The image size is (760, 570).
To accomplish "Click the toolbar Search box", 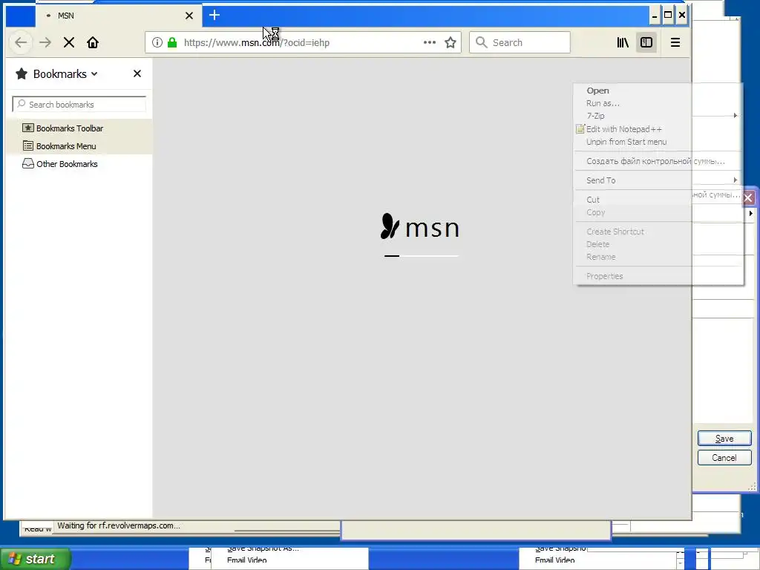I will pos(520,42).
